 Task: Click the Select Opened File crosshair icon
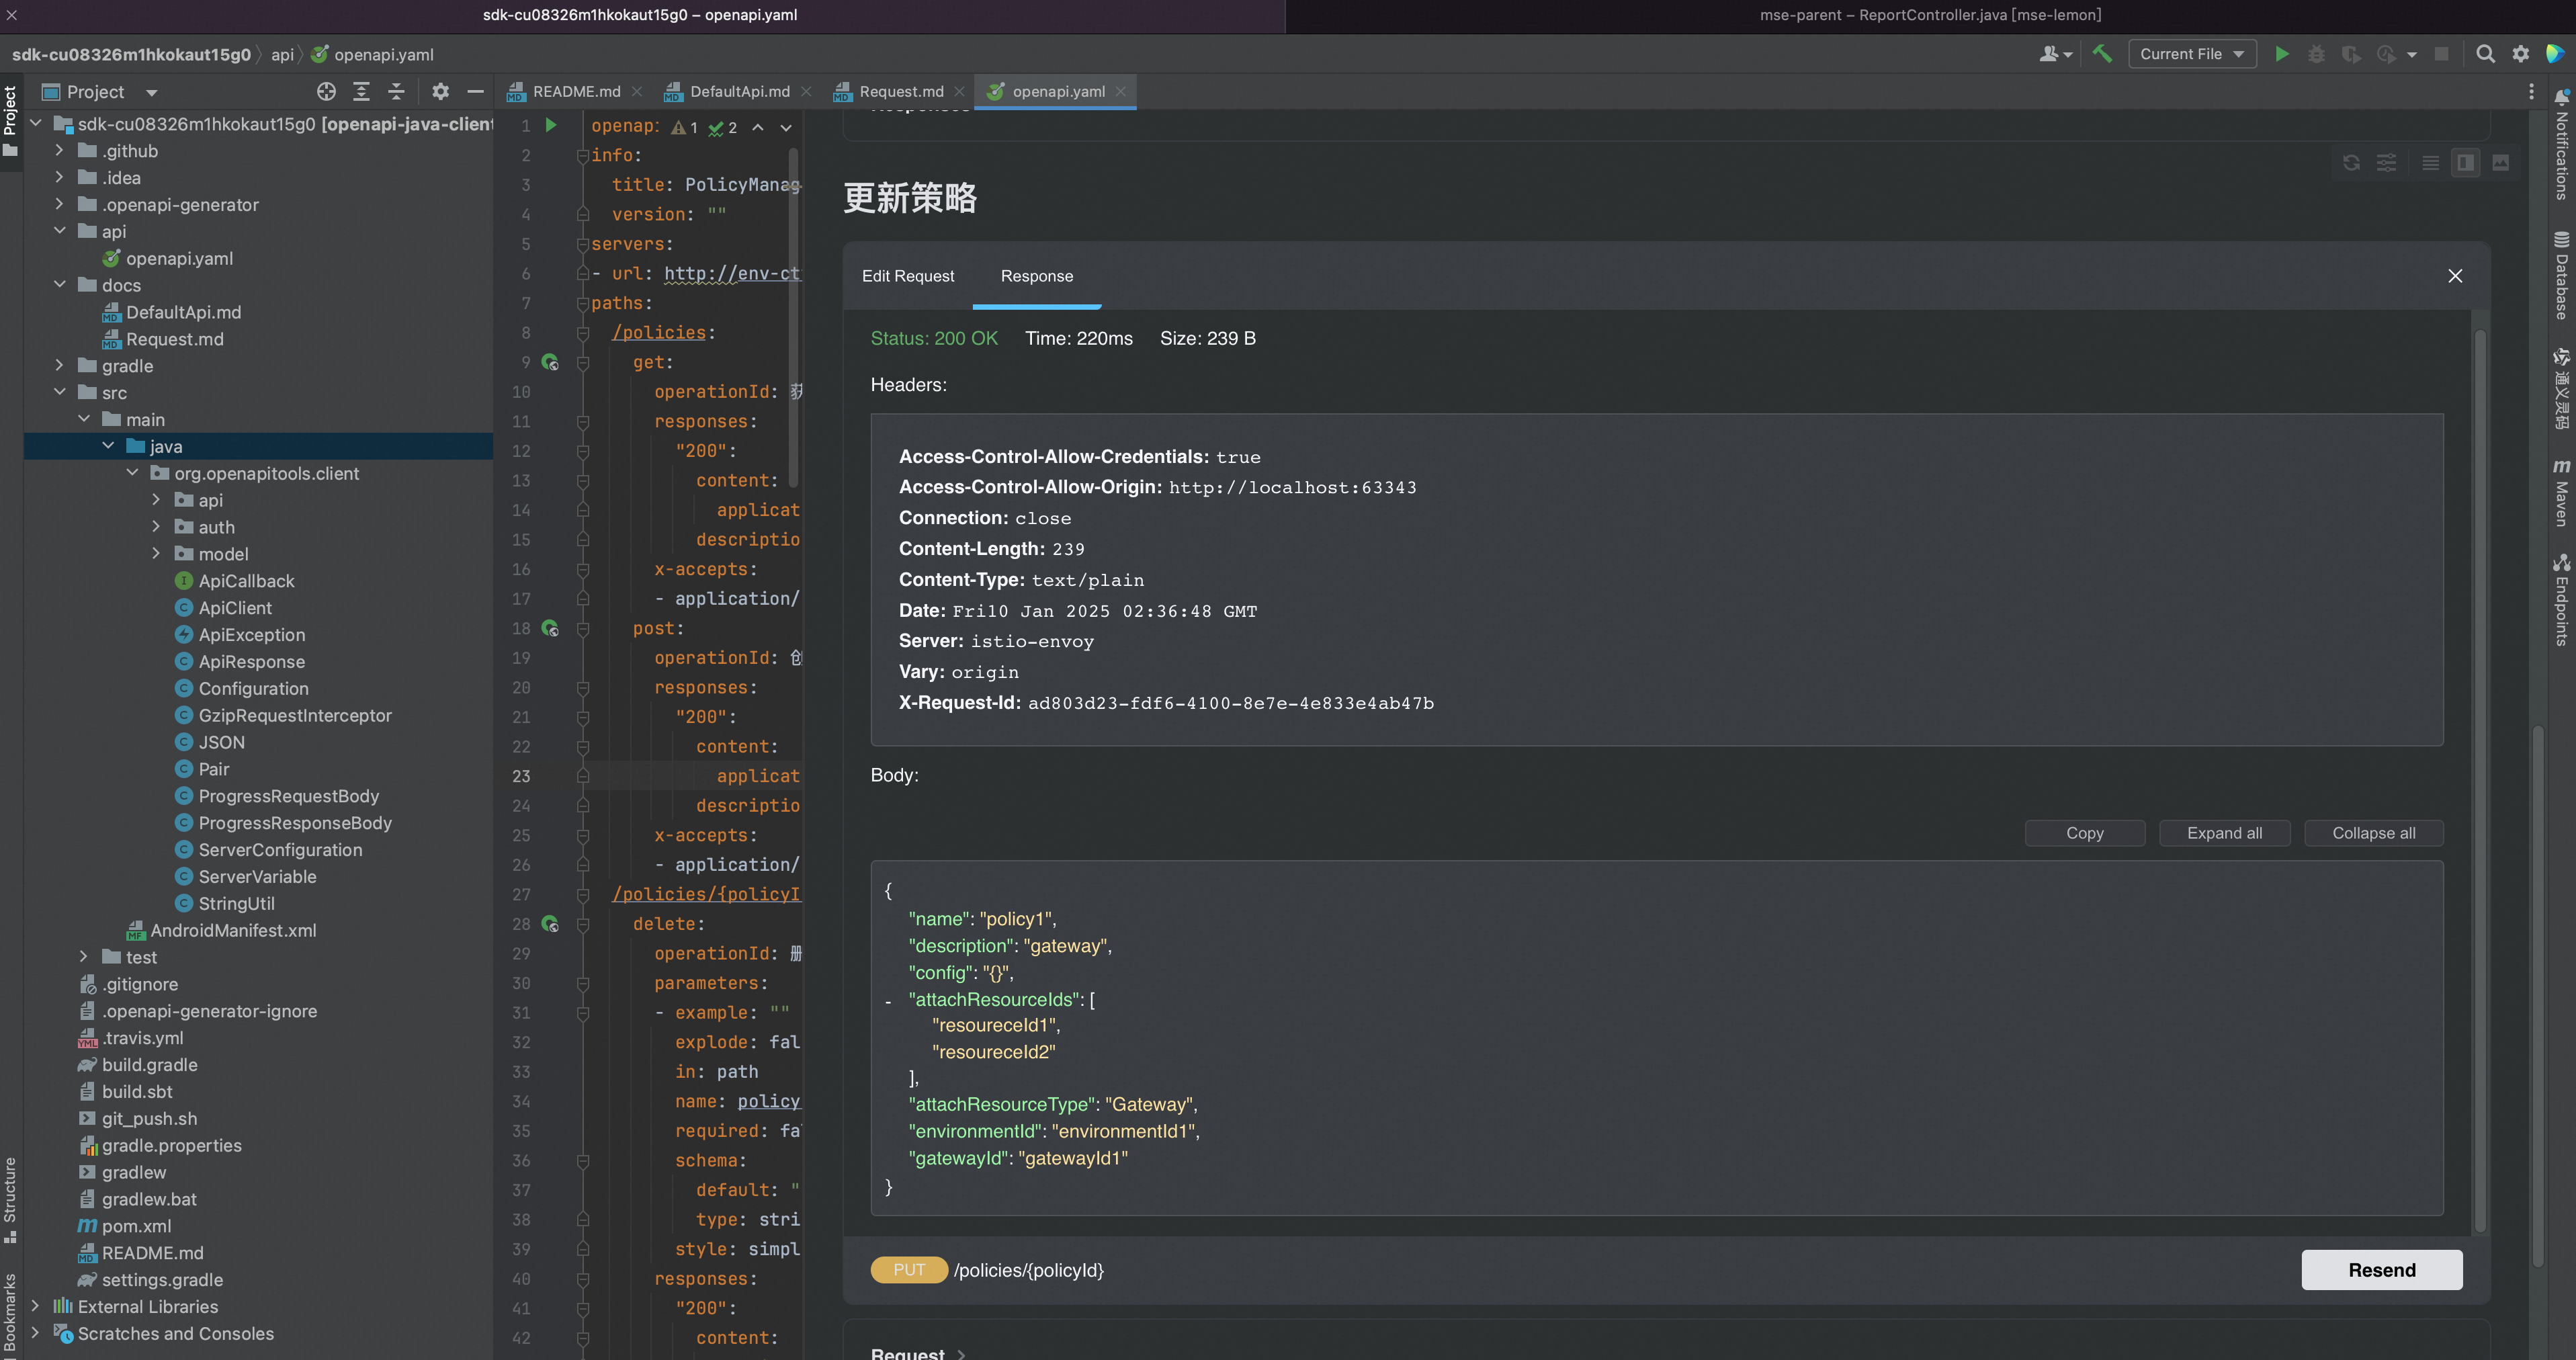(x=326, y=92)
